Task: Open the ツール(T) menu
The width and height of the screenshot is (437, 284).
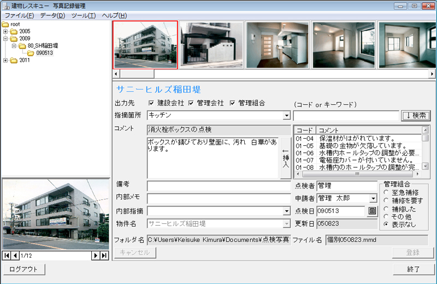Action: [84, 16]
